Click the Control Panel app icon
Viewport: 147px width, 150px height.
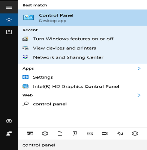pyautogui.click(x=28, y=18)
